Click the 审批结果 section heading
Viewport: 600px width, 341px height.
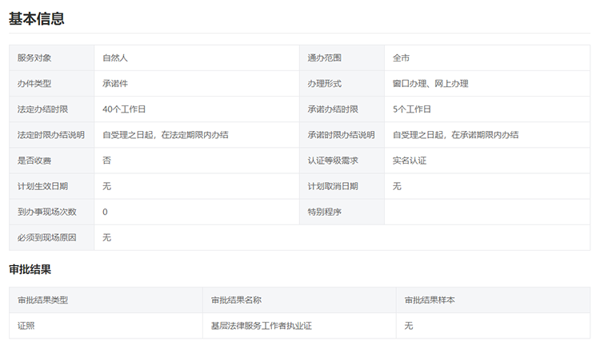click(30, 269)
